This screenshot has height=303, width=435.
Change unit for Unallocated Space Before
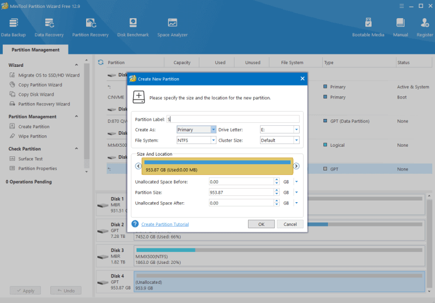pyautogui.click(x=297, y=182)
